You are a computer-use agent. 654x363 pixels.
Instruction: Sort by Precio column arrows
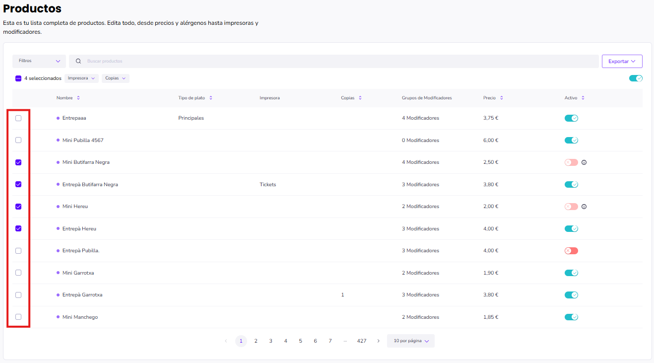502,98
